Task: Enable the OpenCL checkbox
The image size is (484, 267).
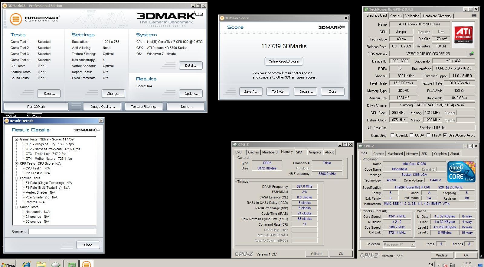Action: coord(392,135)
